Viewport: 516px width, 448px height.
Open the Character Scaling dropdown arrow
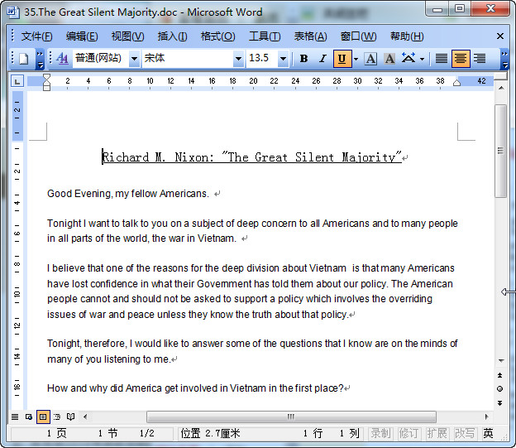click(423, 59)
